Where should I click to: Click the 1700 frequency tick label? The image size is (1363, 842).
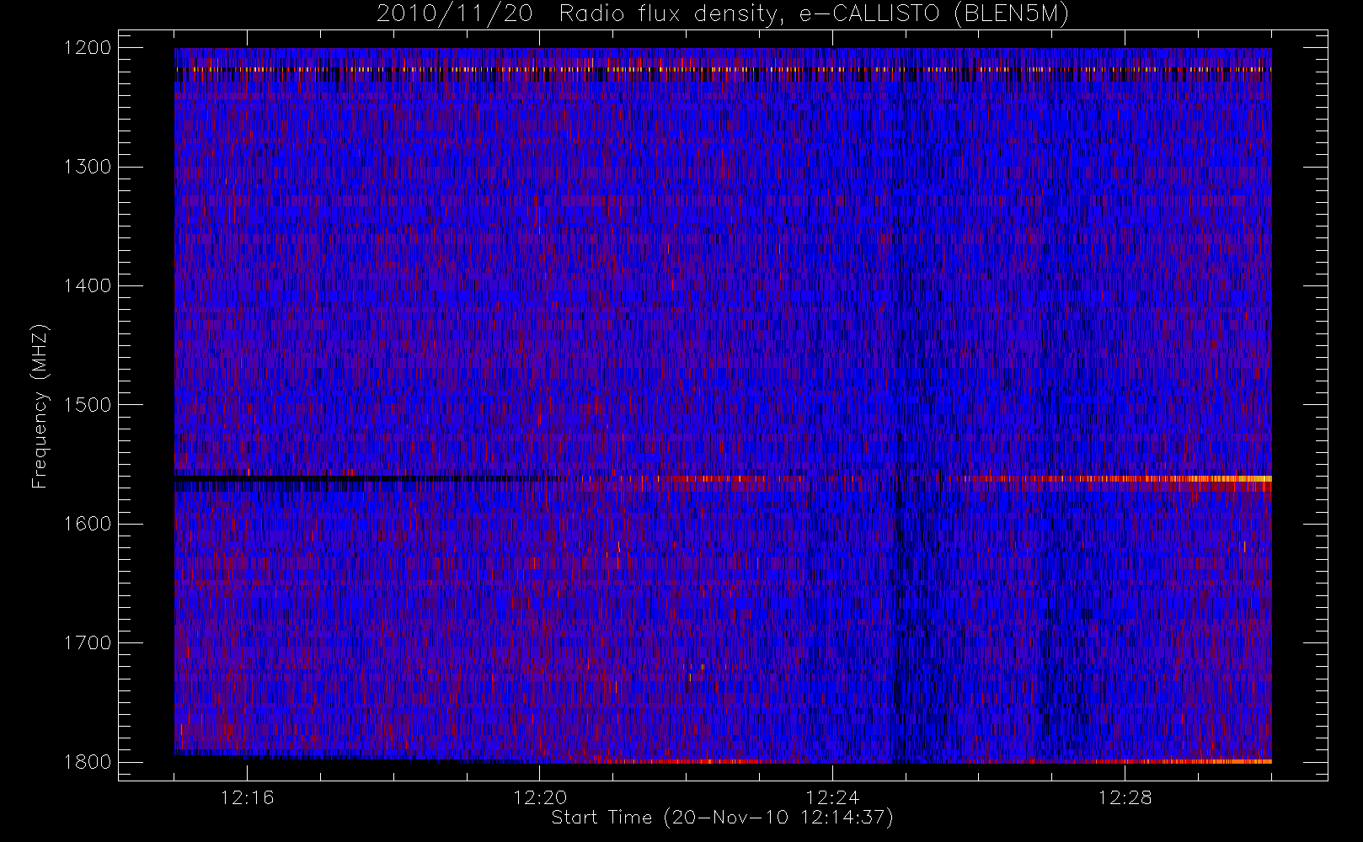pos(88,643)
